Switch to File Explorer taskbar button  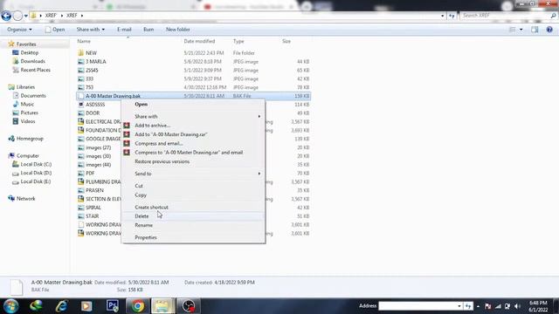163,306
